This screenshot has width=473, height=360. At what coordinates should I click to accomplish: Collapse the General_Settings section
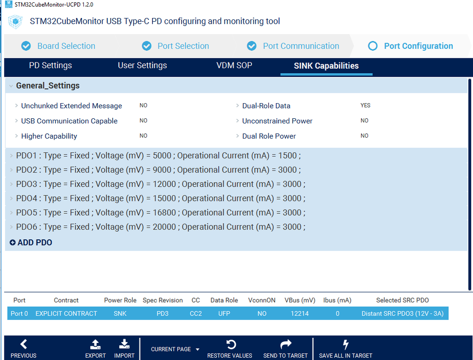pyautogui.click(x=11, y=86)
